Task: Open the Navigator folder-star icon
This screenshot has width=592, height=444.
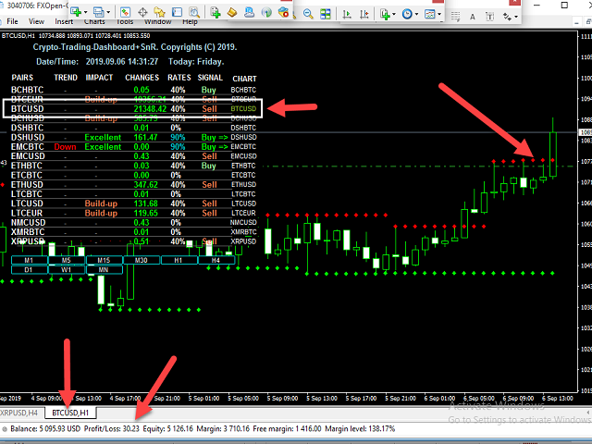Action: pyautogui.click(x=160, y=12)
